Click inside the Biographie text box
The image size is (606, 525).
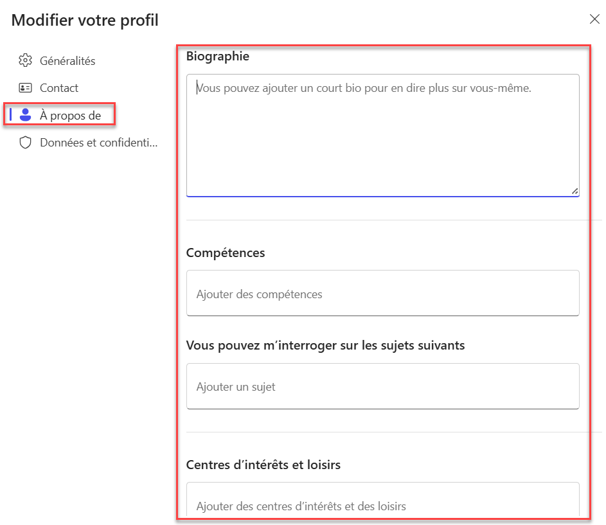click(382, 136)
